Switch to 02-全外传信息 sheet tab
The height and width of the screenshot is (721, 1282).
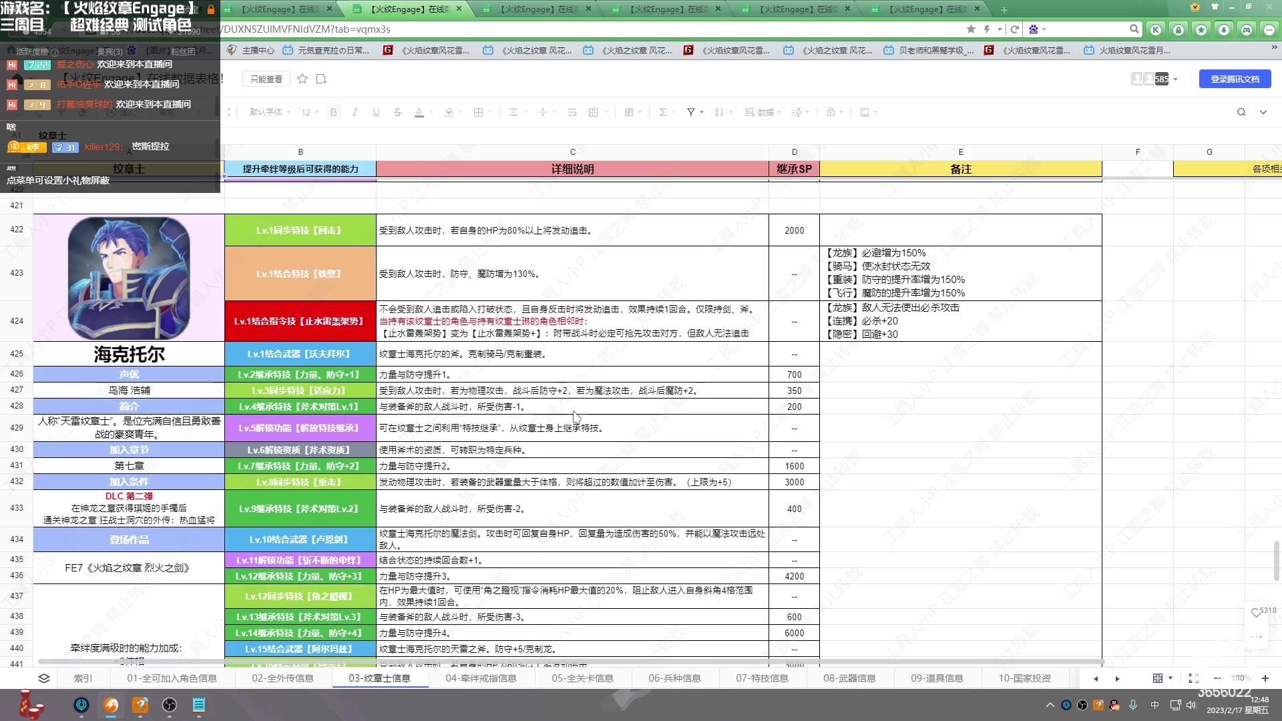click(282, 678)
